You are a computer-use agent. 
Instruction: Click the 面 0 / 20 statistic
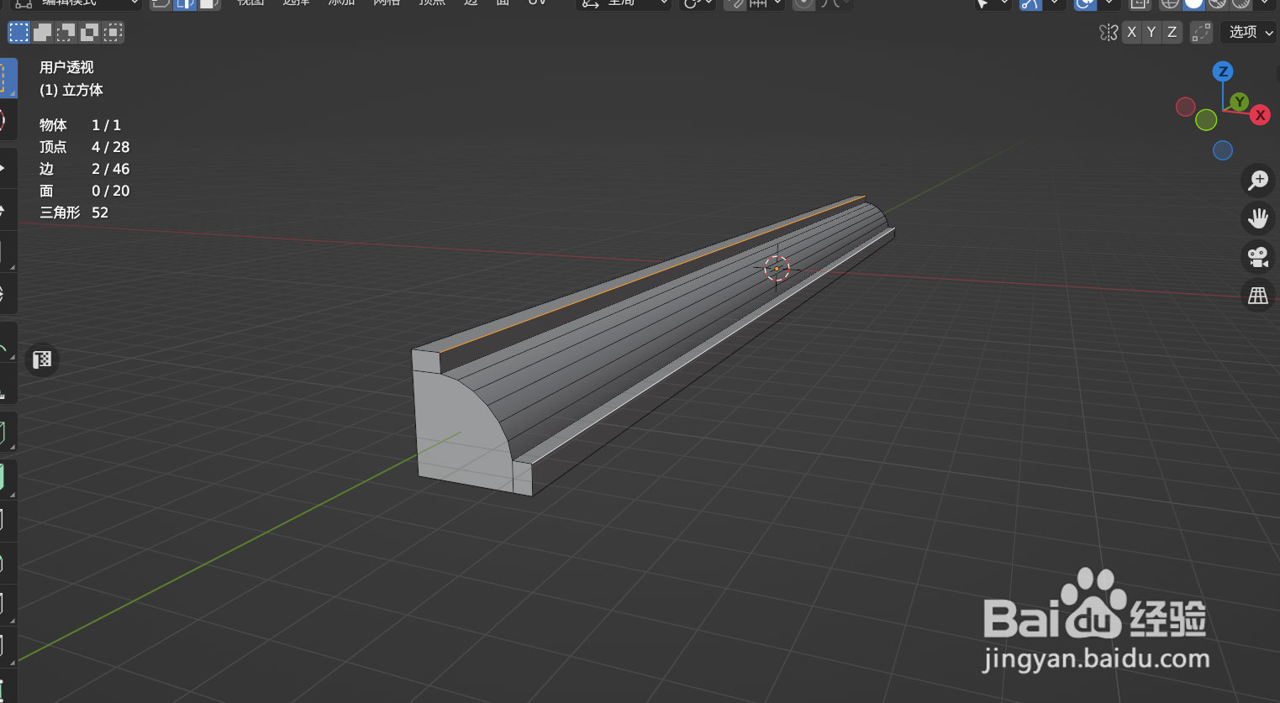(84, 191)
